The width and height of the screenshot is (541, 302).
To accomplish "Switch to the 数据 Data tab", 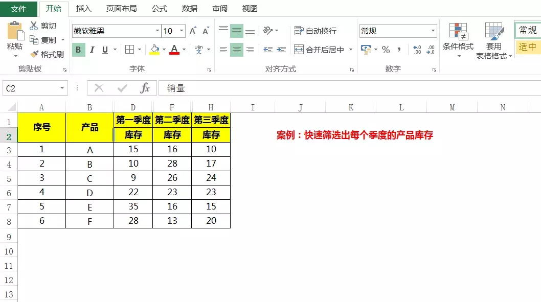I will pos(189,9).
